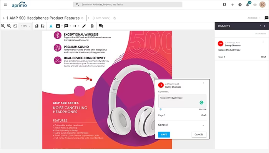The width and height of the screenshot is (269, 153).
Task: Click the CANCEL button in the comment popup
Action: pyautogui.click(x=199, y=135)
